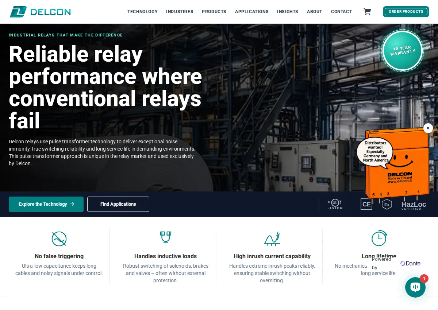This screenshot has width=438, height=310.
Task: Click the Distributors wanted speech bubble
Action: pyautogui.click(x=375, y=152)
